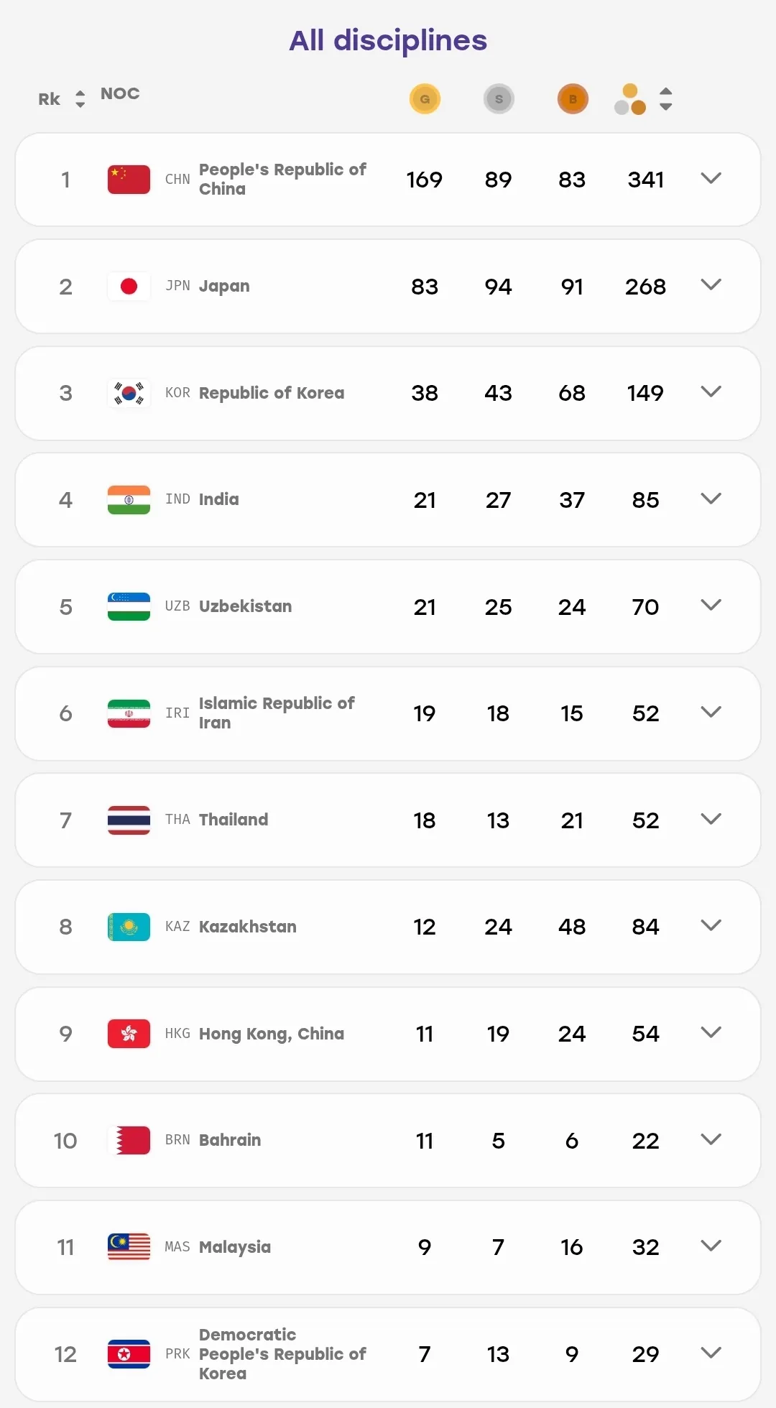Select the Islamic Republic of Iran row
This screenshot has height=1408, width=776.
(388, 713)
